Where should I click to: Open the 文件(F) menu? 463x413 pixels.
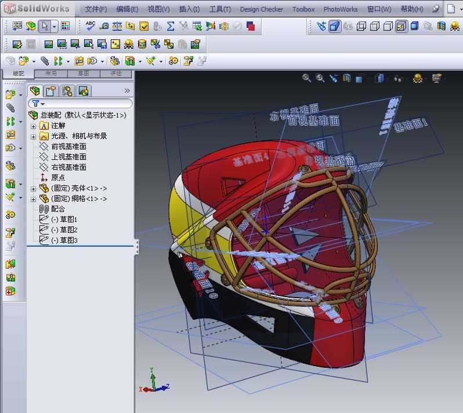point(96,9)
